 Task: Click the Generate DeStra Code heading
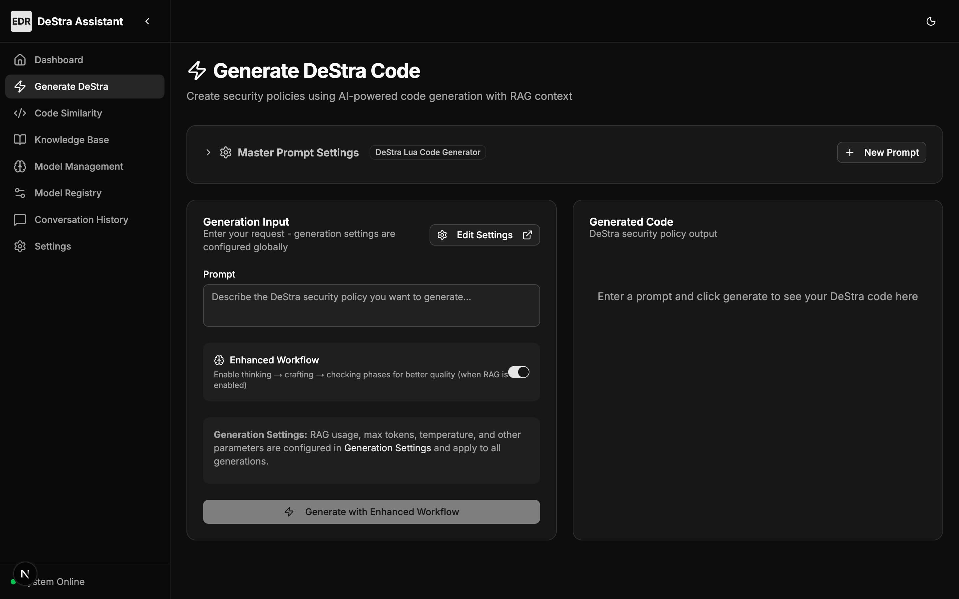tap(316, 71)
